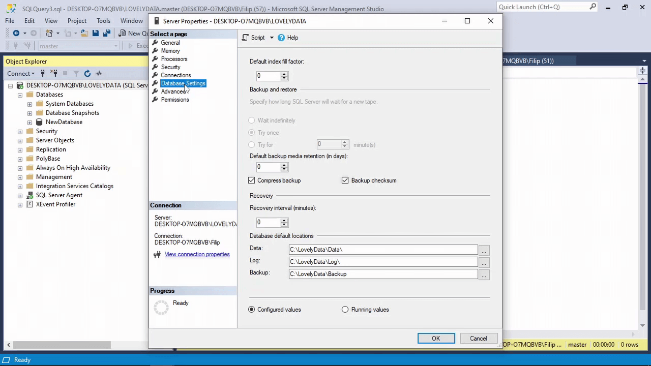
Task: Open the Tools menu
Action: point(103,21)
